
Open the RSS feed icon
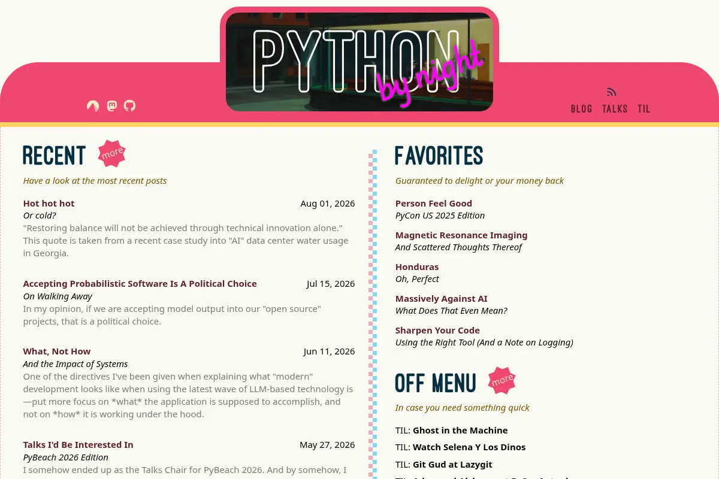tap(611, 92)
